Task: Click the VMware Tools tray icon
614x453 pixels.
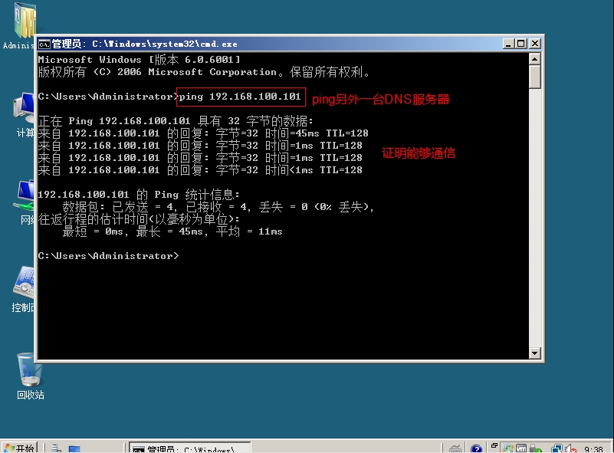Action: tap(521, 448)
